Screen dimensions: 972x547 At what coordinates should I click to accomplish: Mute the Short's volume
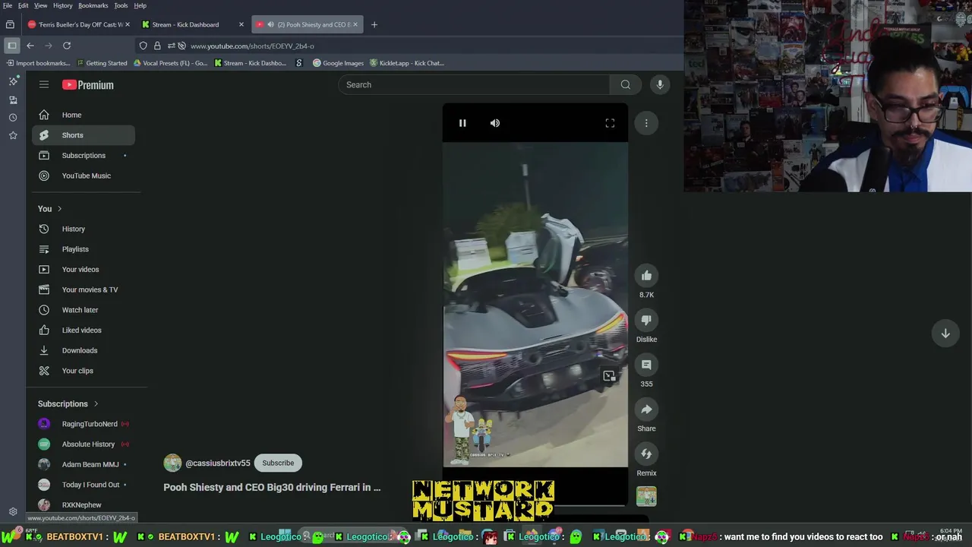(495, 123)
